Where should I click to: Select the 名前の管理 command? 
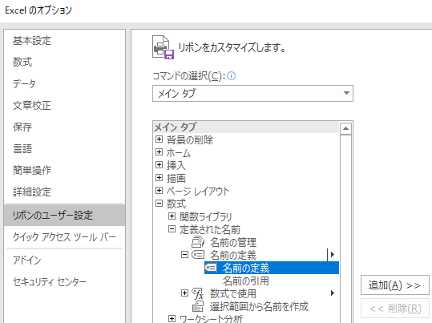[x=233, y=243]
